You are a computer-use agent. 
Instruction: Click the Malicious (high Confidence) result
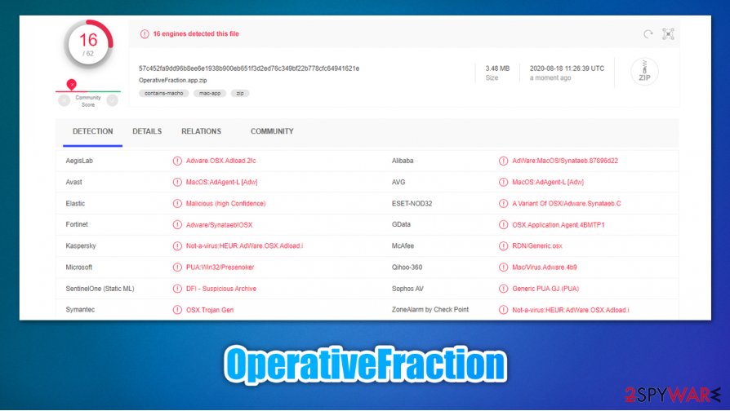[x=226, y=204]
